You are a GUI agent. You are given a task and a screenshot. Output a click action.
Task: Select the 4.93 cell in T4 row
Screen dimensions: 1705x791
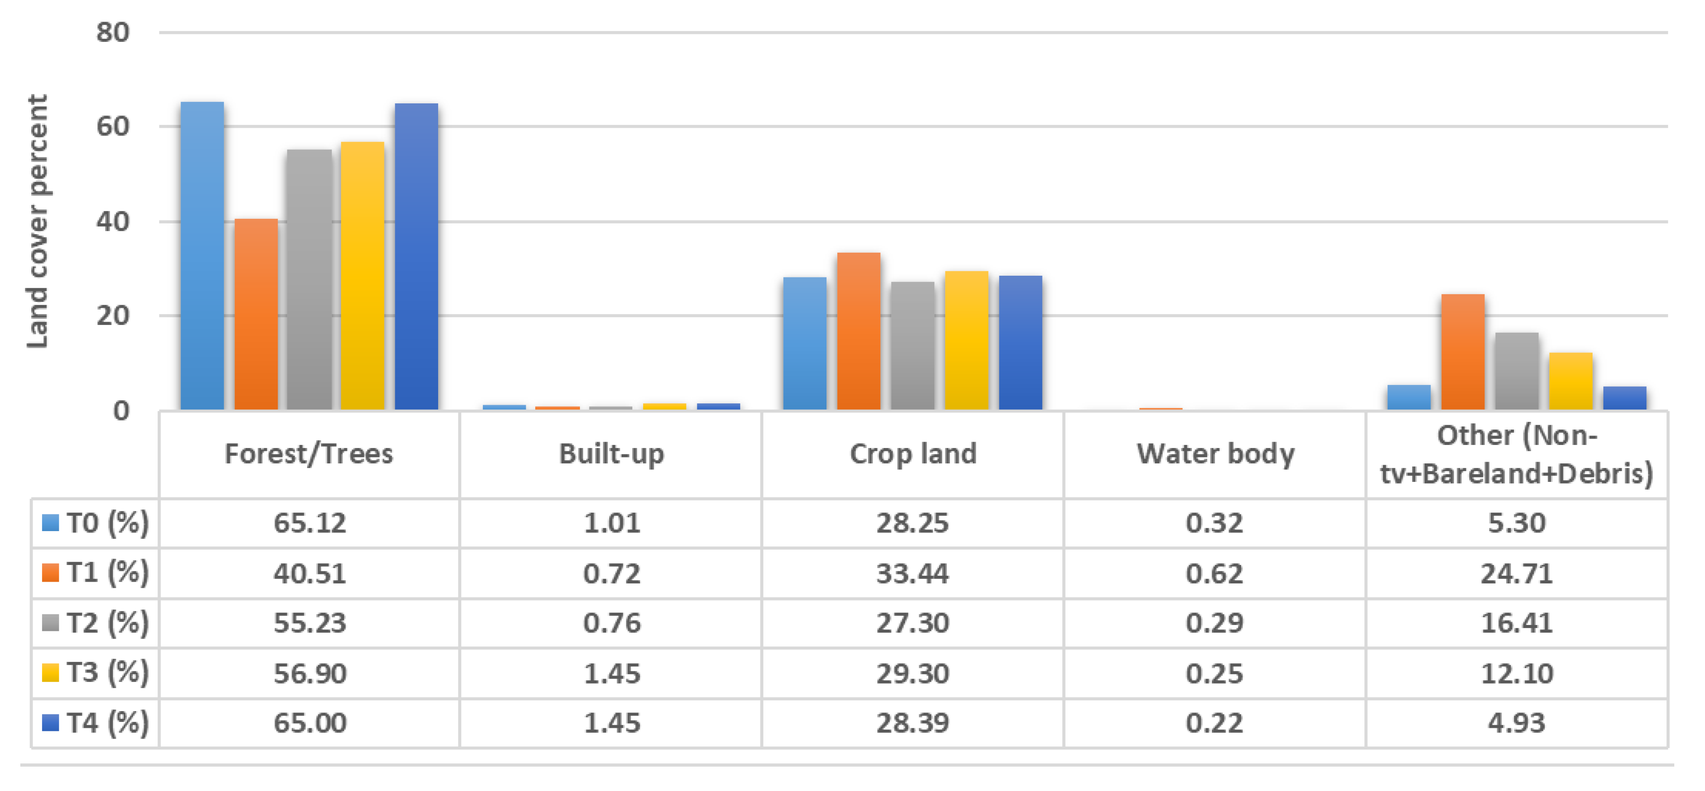pyautogui.click(x=1516, y=723)
